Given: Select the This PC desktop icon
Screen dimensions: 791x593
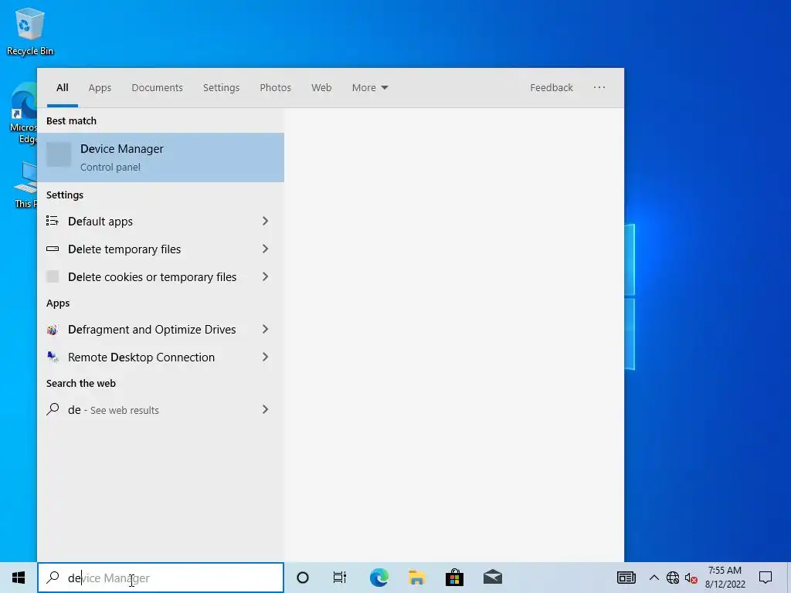Looking at the screenshot, I should point(25,185).
